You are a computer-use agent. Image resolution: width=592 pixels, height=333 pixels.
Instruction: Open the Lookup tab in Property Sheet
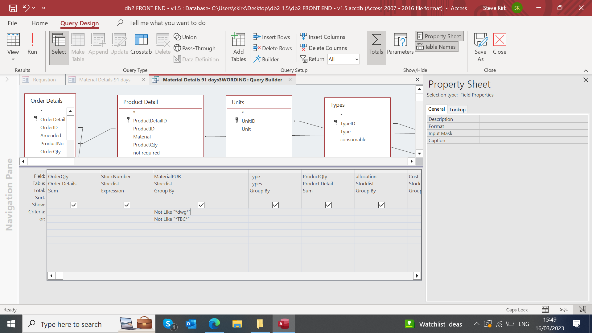[457, 109]
